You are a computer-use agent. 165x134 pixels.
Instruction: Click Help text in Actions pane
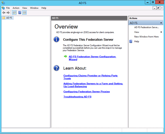tap(137, 41)
